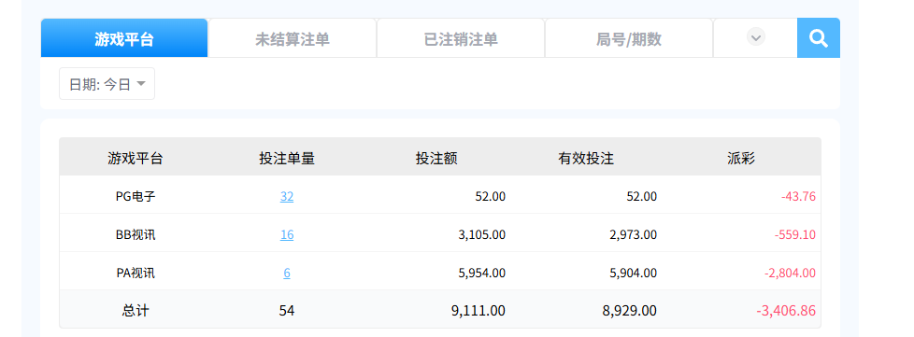Click the 投注单量 column header
The width and height of the screenshot is (914, 337).
pyautogui.click(x=287, y=159)
